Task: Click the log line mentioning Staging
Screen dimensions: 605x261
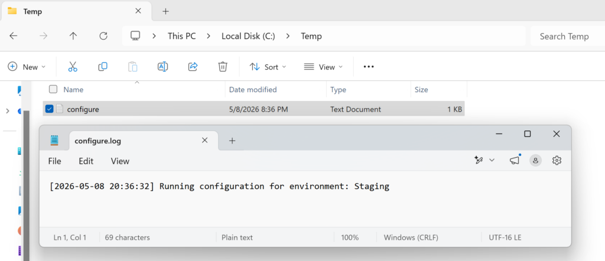Action: click(x=220, y=187)
